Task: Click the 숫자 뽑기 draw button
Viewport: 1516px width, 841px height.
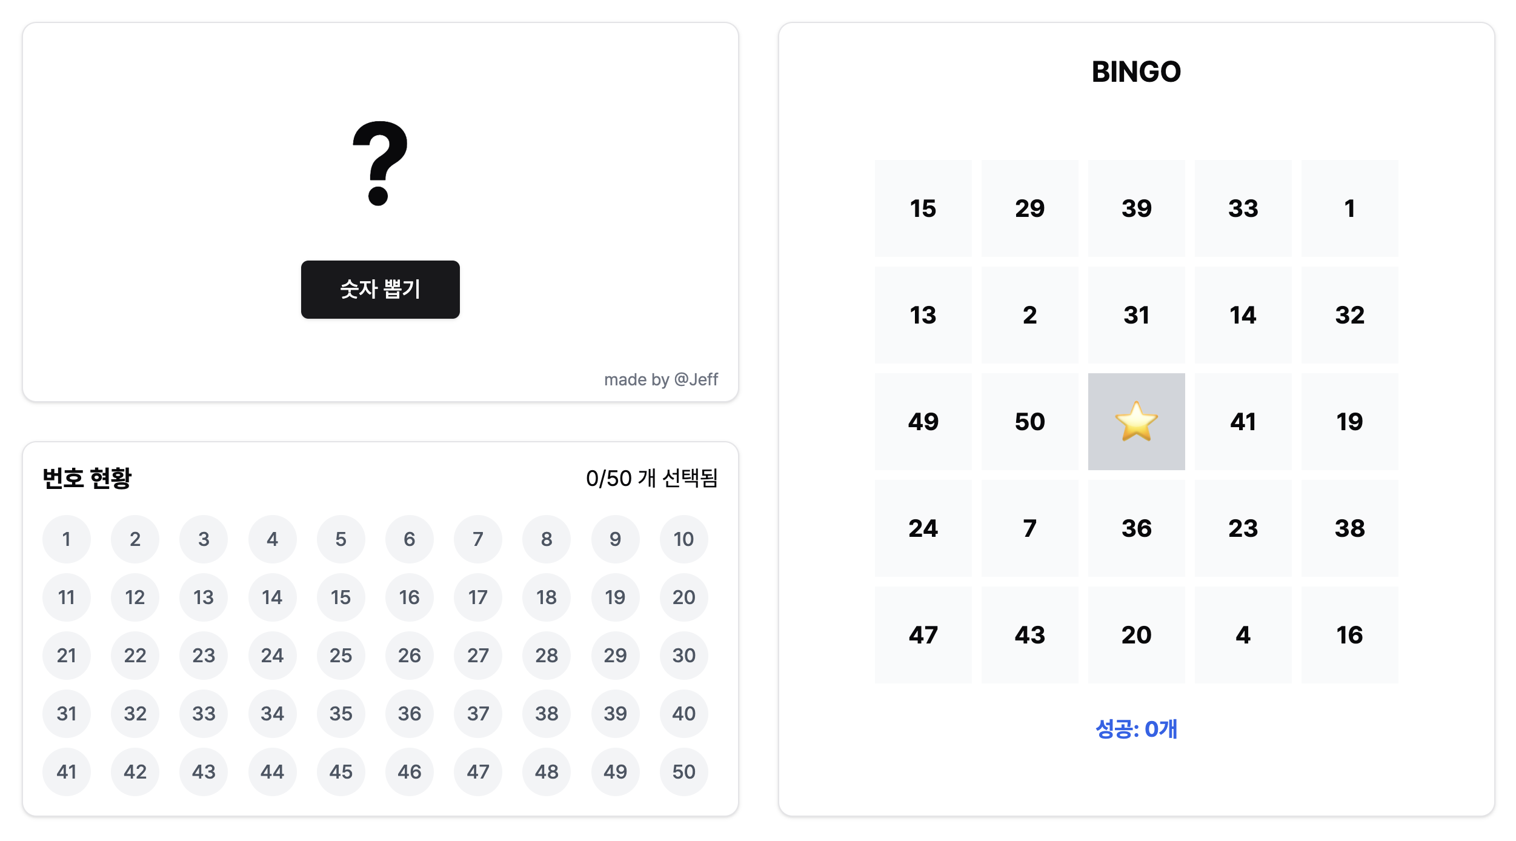Action: click(380, 290)
